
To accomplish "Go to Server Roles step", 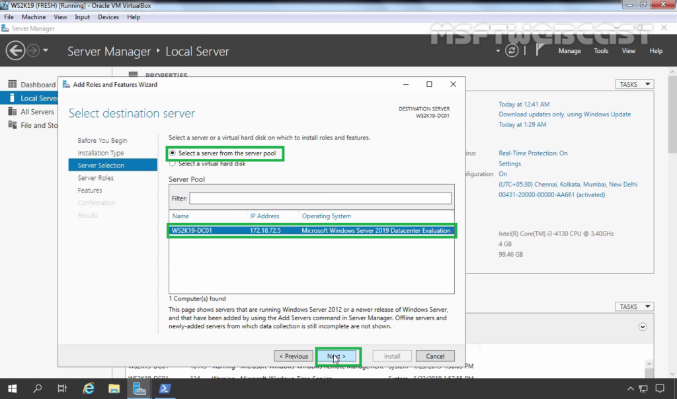I will (95, 178).
